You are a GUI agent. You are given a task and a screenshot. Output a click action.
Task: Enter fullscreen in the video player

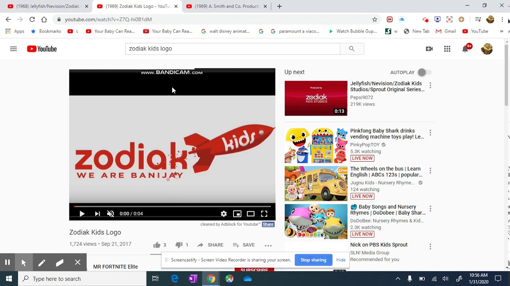[264, 214]
